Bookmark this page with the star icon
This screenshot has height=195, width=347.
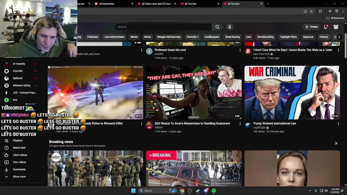click(x=311, y=11)
